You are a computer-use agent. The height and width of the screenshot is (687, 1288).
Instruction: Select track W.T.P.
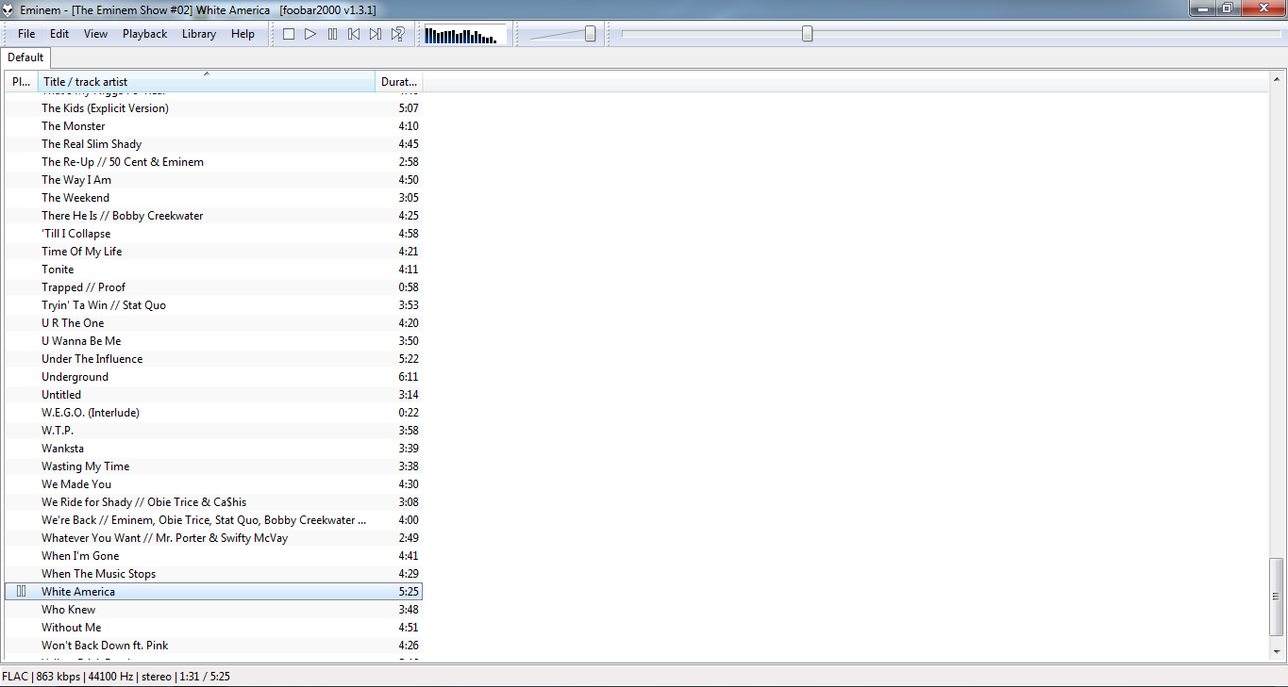(213, 431)
